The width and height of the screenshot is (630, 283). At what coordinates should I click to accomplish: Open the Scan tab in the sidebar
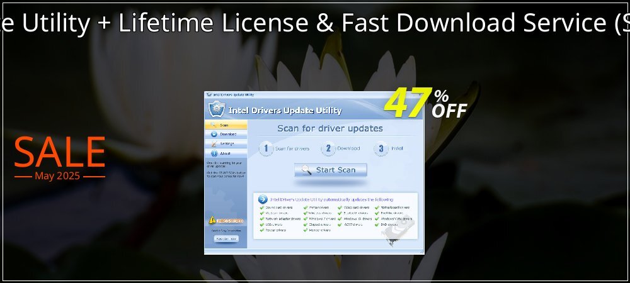[x=226, y=125]
